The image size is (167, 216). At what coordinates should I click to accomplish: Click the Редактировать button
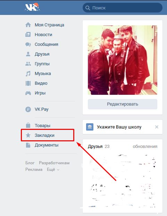pyautogui.click(x=123, y=104)
